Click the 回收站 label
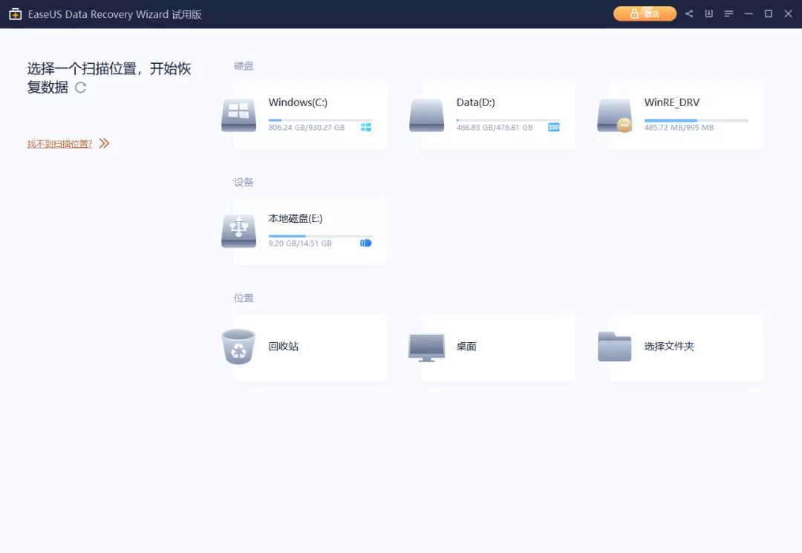The width and height of the screenshot is (802, 553). (284, 346)
